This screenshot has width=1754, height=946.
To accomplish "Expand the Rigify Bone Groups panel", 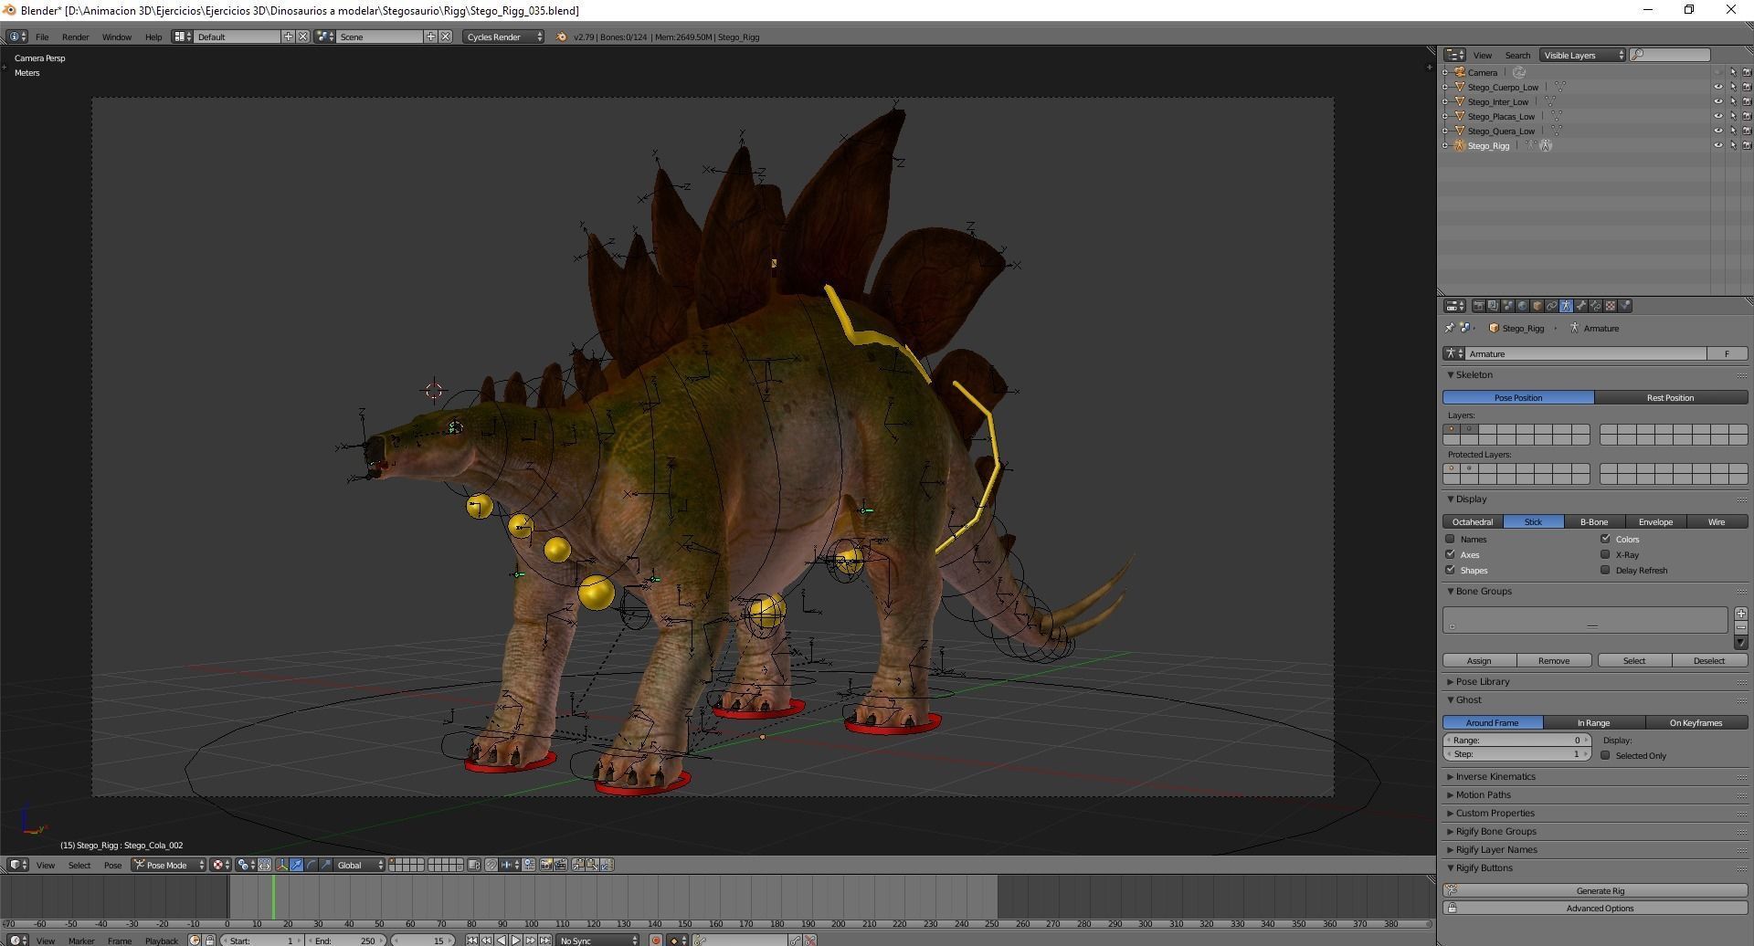I will (x=1495, y=832).
